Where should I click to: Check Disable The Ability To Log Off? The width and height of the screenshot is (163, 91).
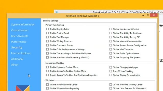point(111,37)
